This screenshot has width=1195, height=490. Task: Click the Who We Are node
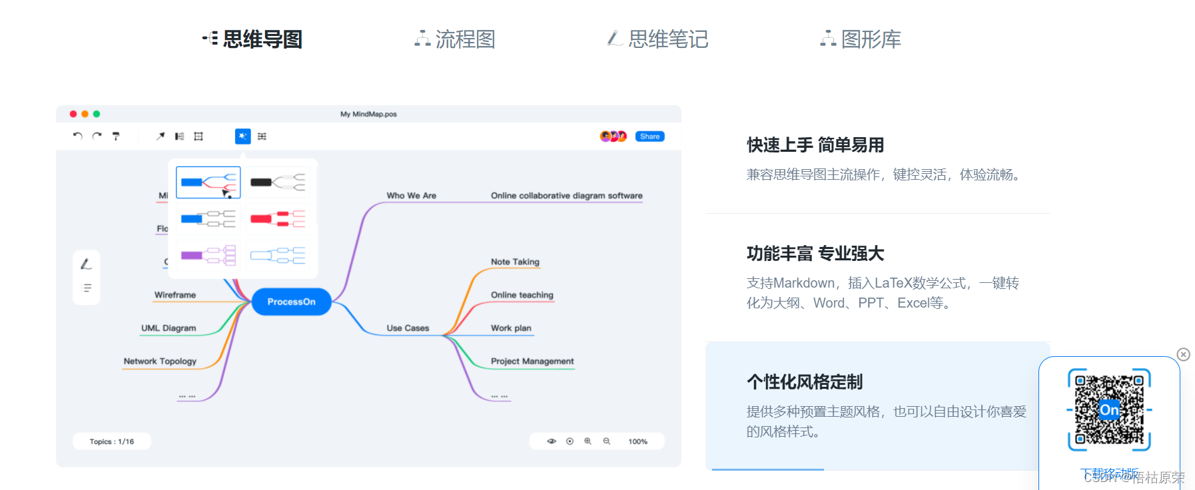(412, 196)
